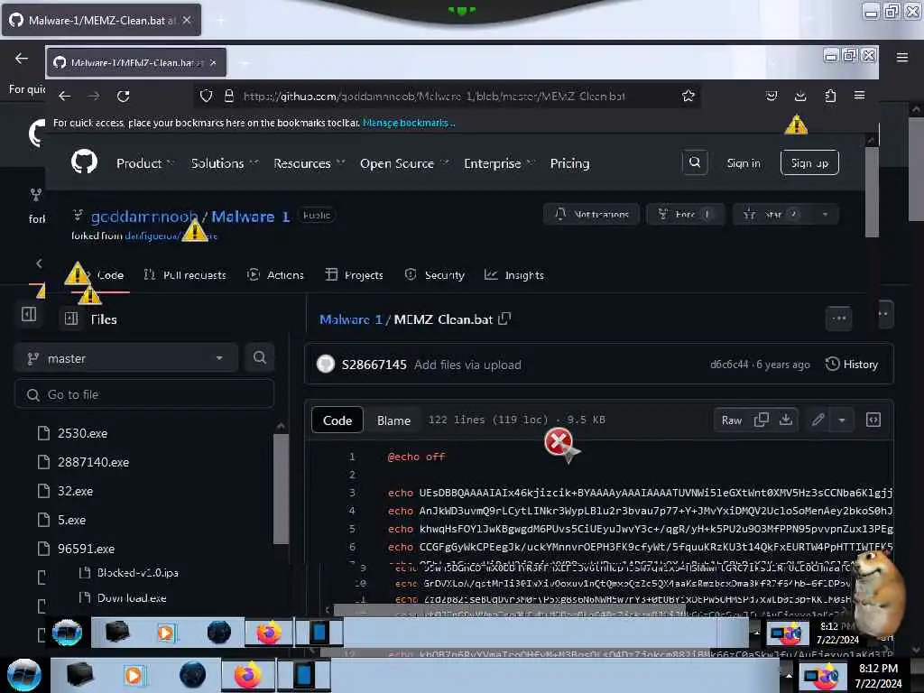Expand the Resources menu
924x693 pixels.
click(x=309, y=163)
